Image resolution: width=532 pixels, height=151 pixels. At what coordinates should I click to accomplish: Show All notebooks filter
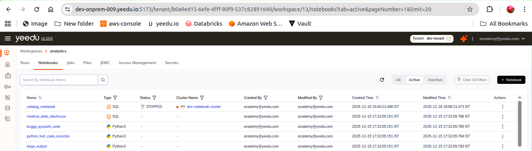398,80
